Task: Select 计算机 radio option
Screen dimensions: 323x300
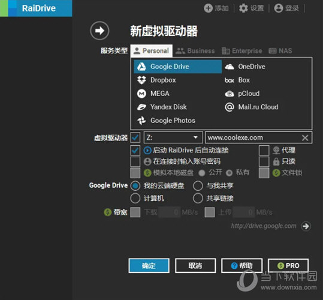Action: (x=135, y=198)
